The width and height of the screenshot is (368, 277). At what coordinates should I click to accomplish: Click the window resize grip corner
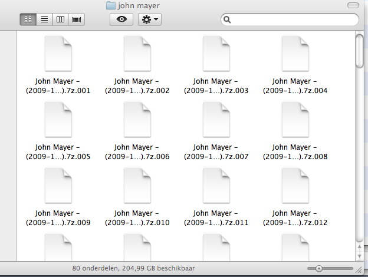359,270
